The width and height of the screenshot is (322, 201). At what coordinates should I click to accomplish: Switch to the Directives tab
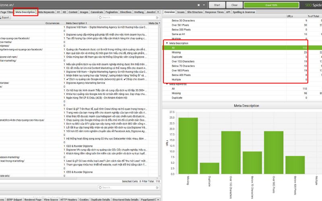[x=126, y=12]
